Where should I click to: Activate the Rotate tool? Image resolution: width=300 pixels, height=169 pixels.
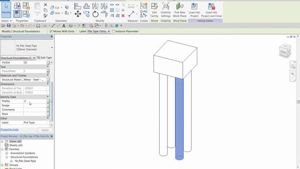pyautogui.click(x=95, y=14)
